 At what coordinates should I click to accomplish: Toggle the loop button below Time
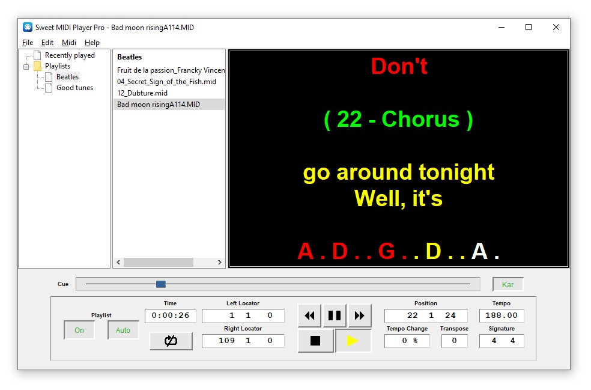coord(171,341)
